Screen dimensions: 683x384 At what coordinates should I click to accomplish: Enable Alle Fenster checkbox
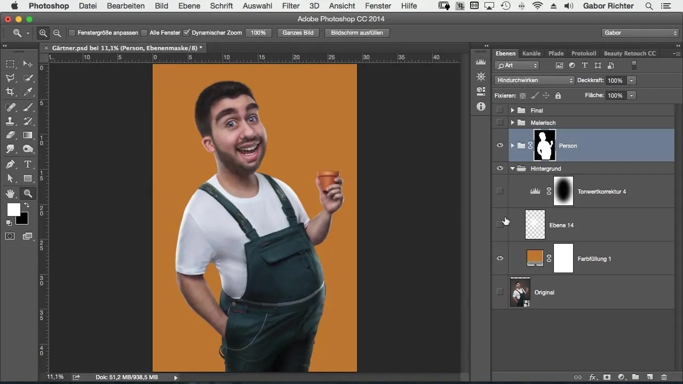tap(144, 33)
